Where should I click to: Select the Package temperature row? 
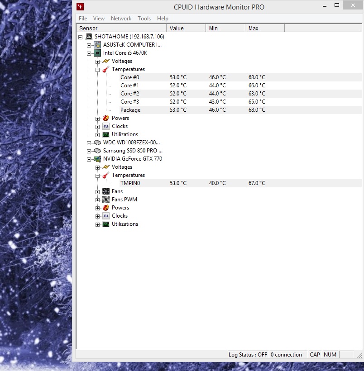pos(130,110)
